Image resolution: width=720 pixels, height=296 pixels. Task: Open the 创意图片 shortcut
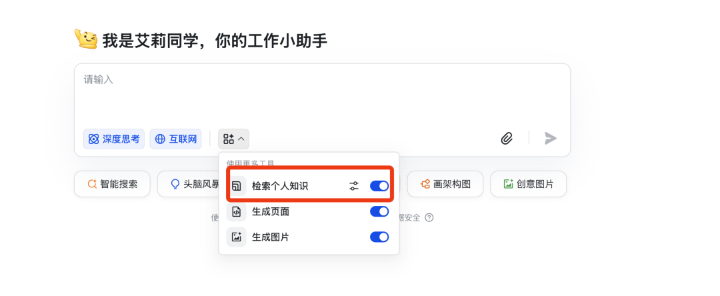[528, 184]
